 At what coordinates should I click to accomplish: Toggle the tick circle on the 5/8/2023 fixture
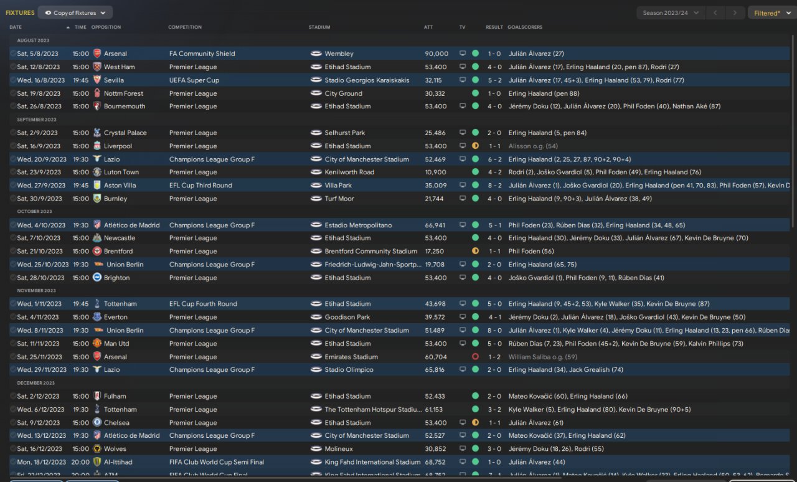(13, 54)
